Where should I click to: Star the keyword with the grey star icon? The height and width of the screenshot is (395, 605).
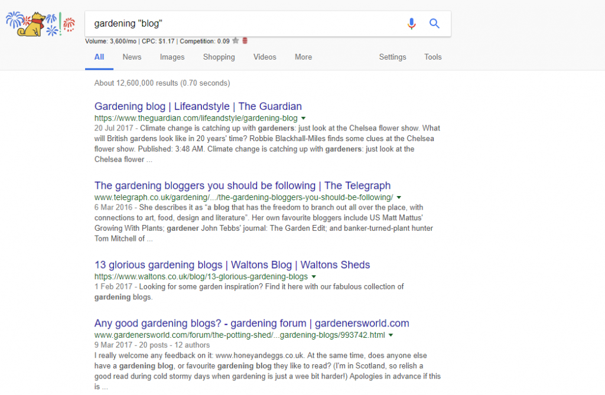point(235,41)
